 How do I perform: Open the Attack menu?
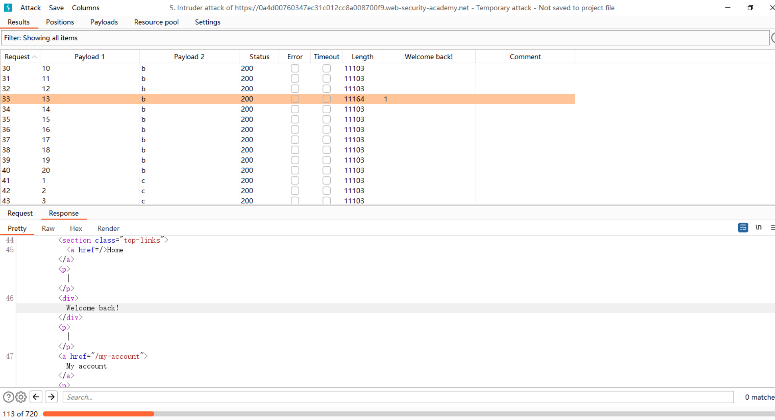click(x=31, y=8)
